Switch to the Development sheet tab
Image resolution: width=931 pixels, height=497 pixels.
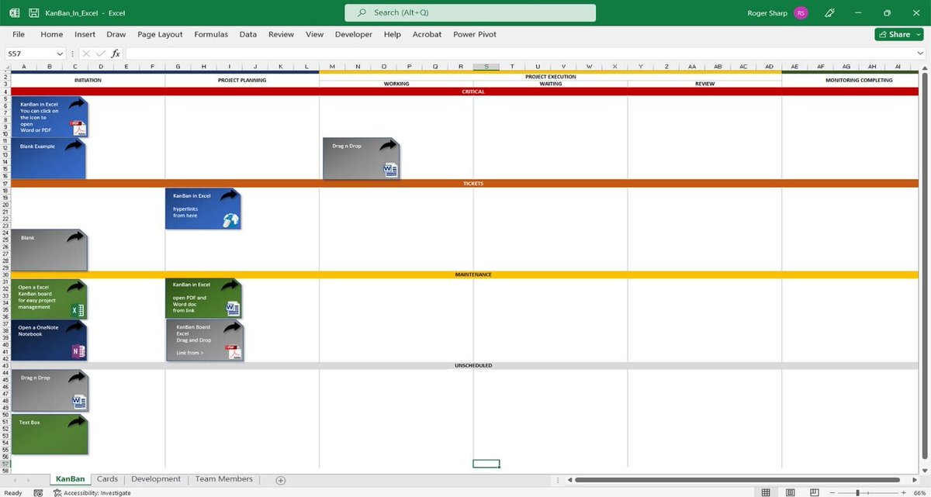(x=156, y=479)
